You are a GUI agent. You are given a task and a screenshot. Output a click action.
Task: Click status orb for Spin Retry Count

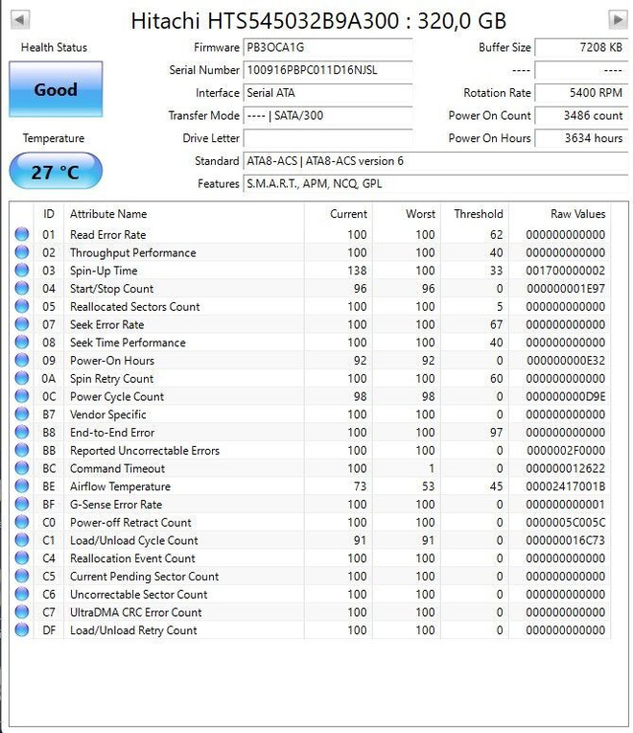(21, 378)
